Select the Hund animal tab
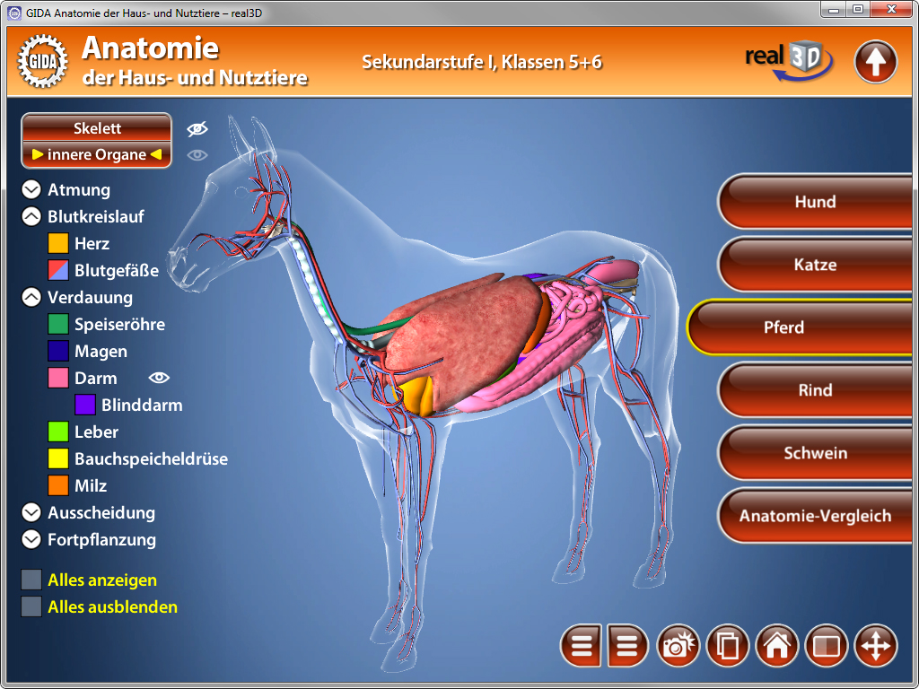Viewport: 919px width, 689px height. [x=815, y=202]
